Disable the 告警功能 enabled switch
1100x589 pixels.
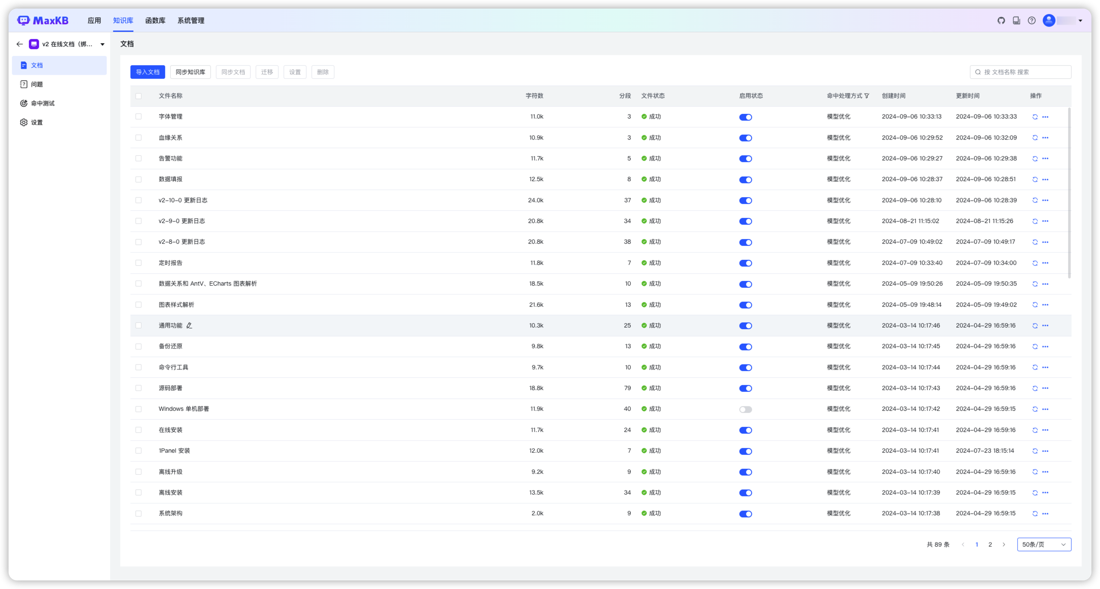pyautogui.click(x=745, y=159)
